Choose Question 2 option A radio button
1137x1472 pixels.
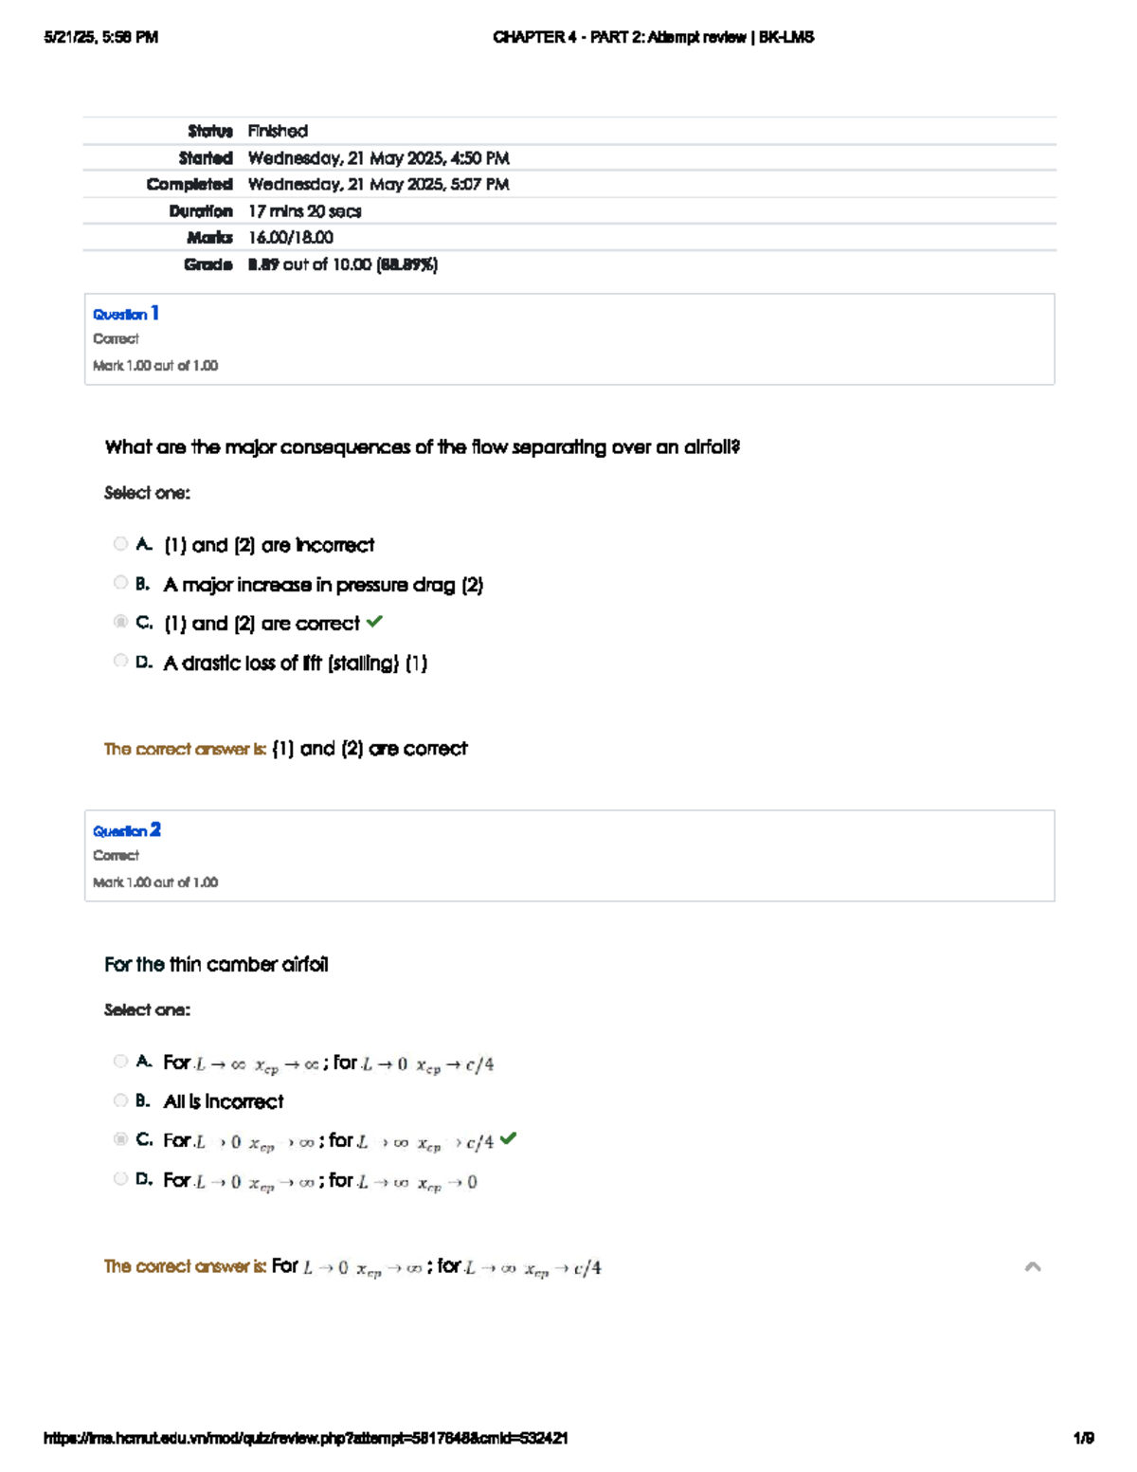[x=120, y=1062]
